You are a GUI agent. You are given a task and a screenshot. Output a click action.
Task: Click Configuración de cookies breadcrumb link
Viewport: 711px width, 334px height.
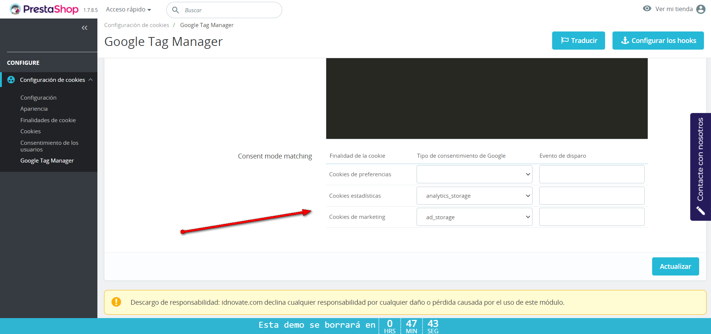point(137,25)
